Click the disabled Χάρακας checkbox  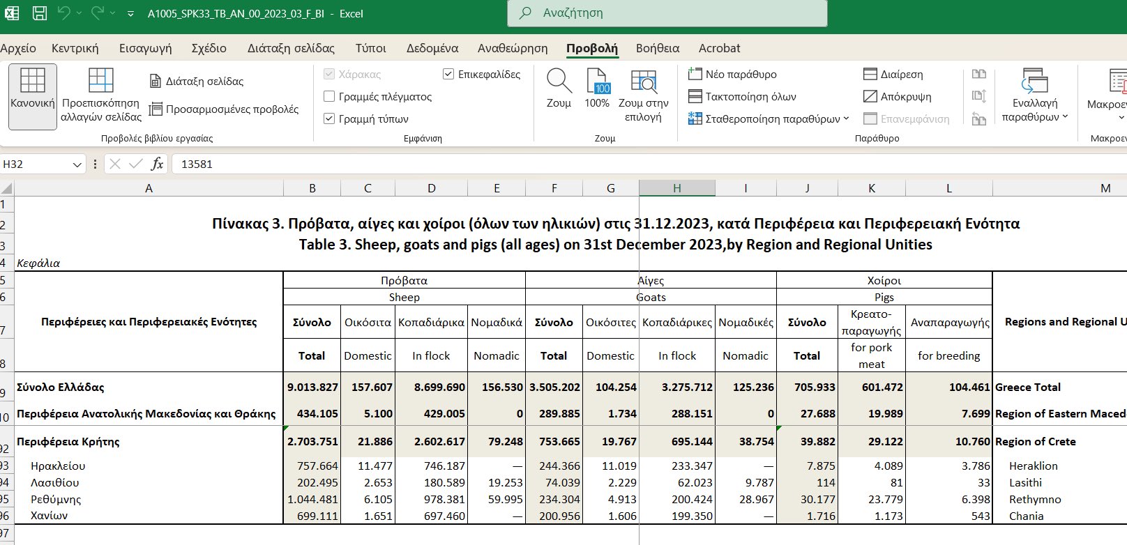[329, 74]
